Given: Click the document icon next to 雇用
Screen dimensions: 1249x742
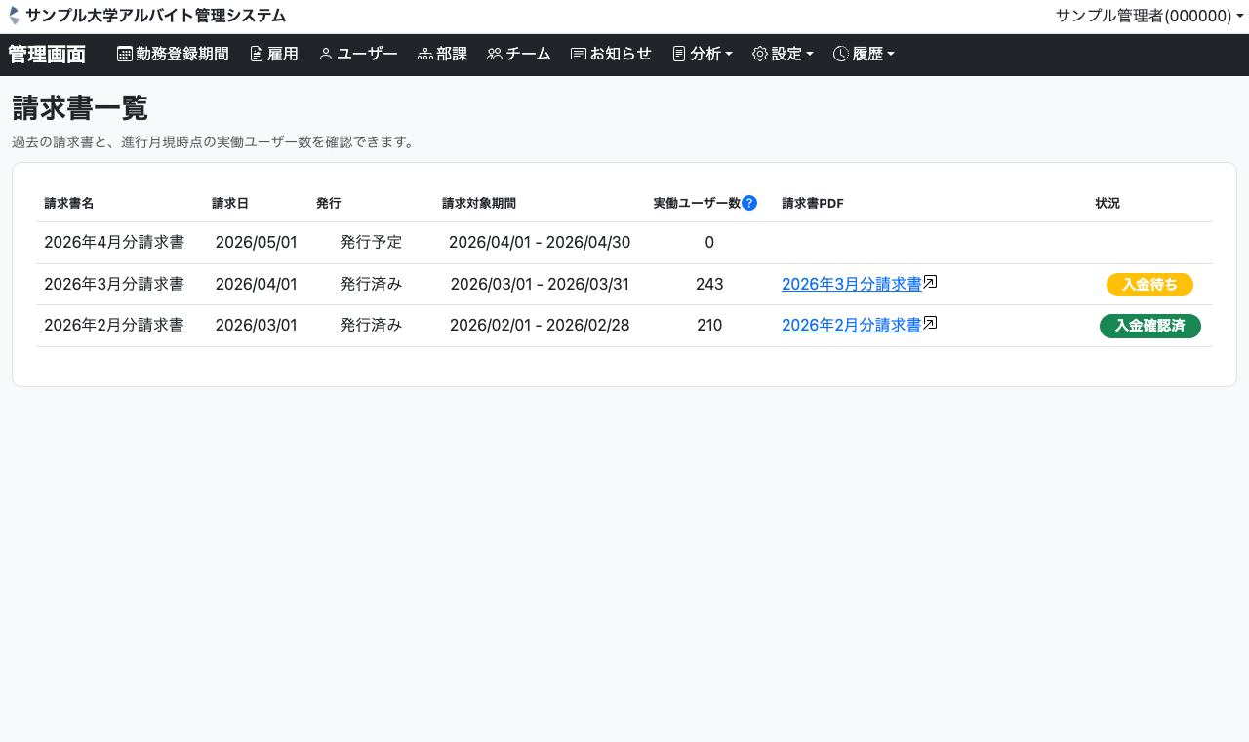Looking at the screenshot, I should 257,55.
